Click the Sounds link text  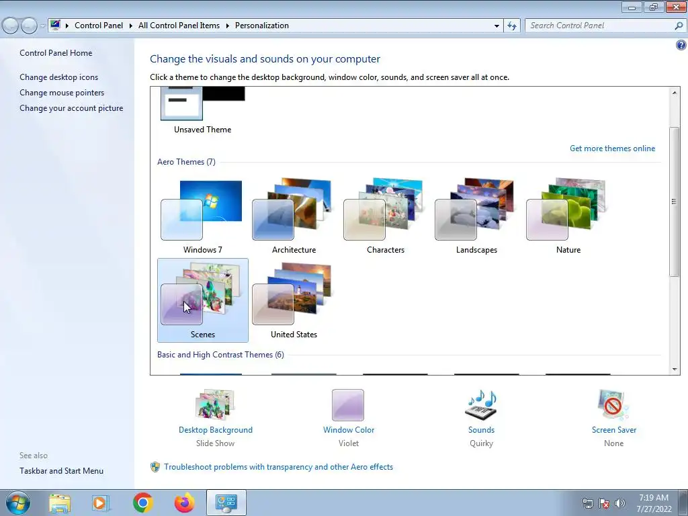click(481, 430)
